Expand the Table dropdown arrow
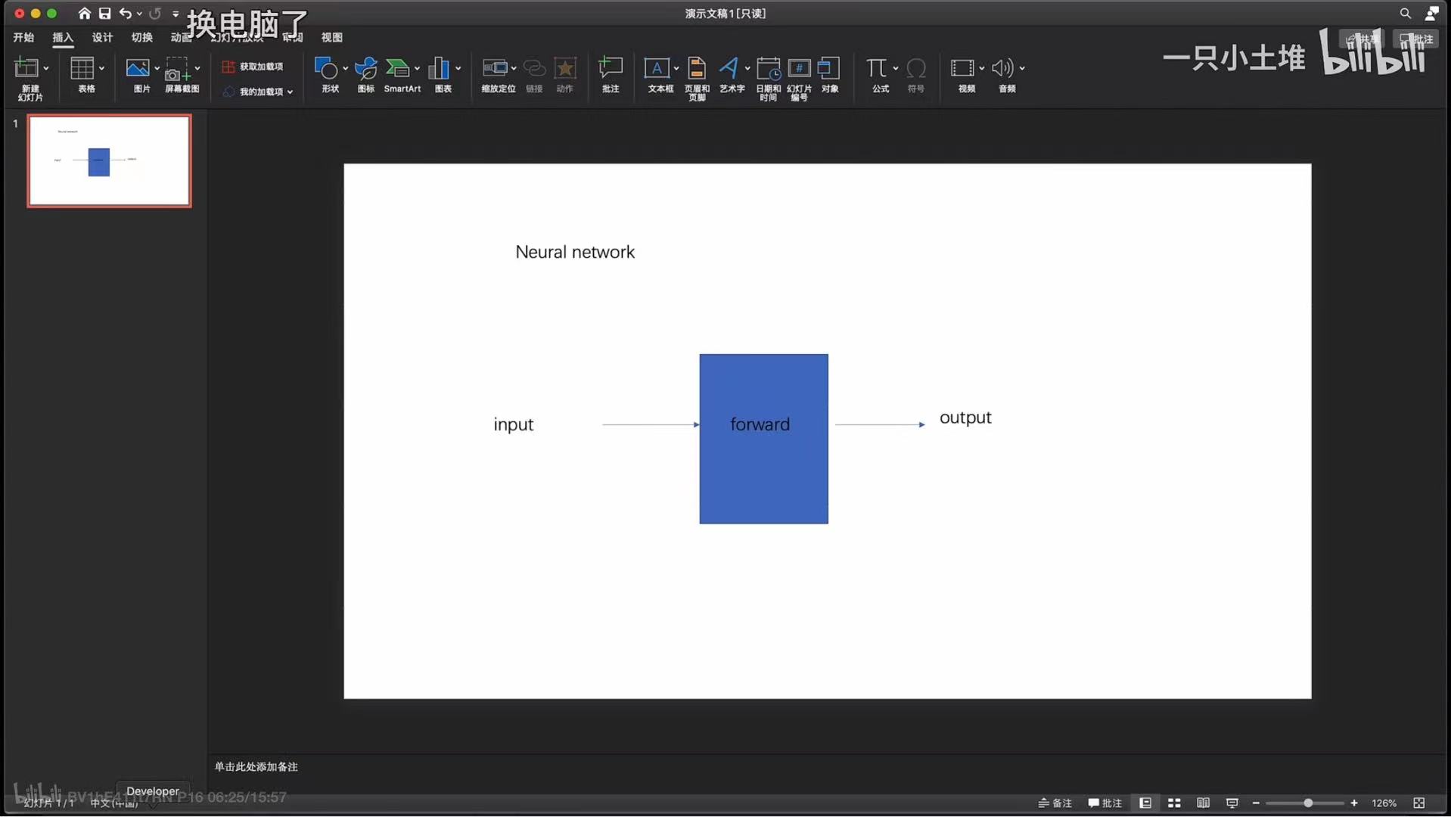 pos(102,69)
